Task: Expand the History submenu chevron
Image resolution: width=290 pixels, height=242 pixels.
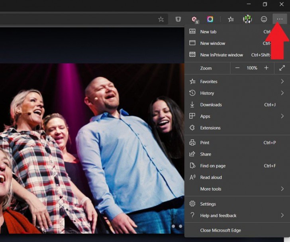Action: [x=282, y=93]
